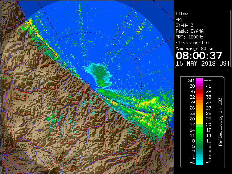The image size is (232, 174).
Task: Click the 'ilts2' label in info box
Action: [182, 14]
